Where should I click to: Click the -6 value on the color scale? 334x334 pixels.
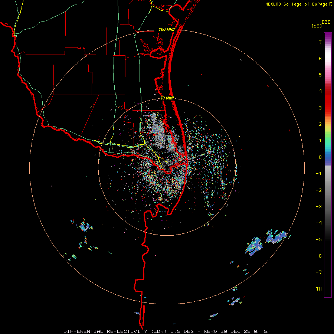tap(319, 256)
